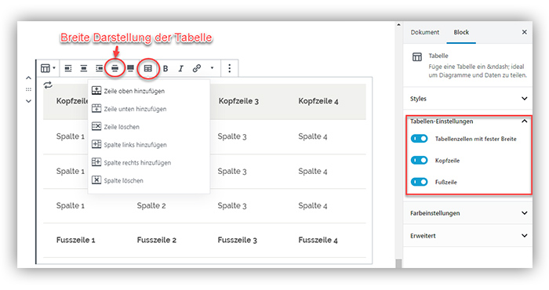Toggle bold formatting

[165, 68]
